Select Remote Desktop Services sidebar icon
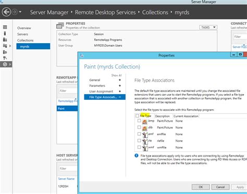The image size is (247, 194). 5,64
